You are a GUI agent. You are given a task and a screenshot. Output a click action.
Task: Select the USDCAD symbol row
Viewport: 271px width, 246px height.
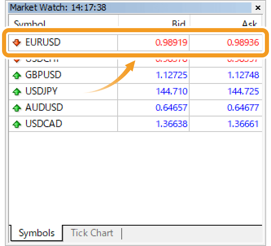pos(44,124)
